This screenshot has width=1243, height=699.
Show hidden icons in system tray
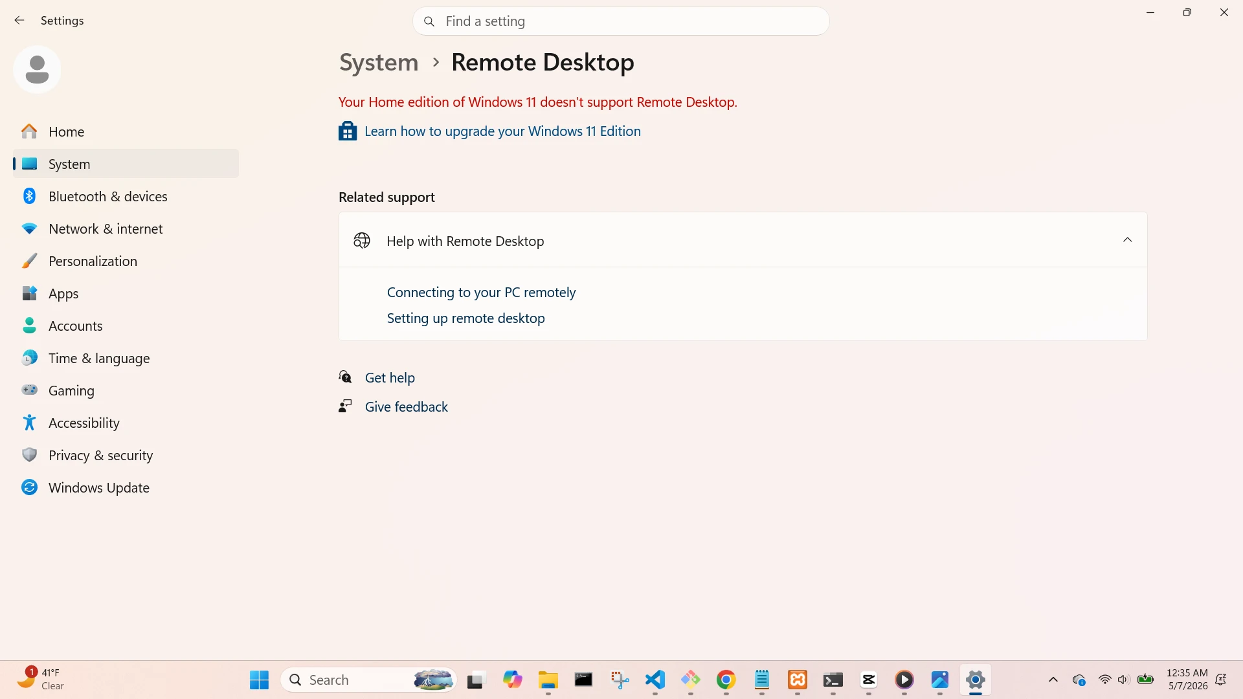click(1053, 680)
